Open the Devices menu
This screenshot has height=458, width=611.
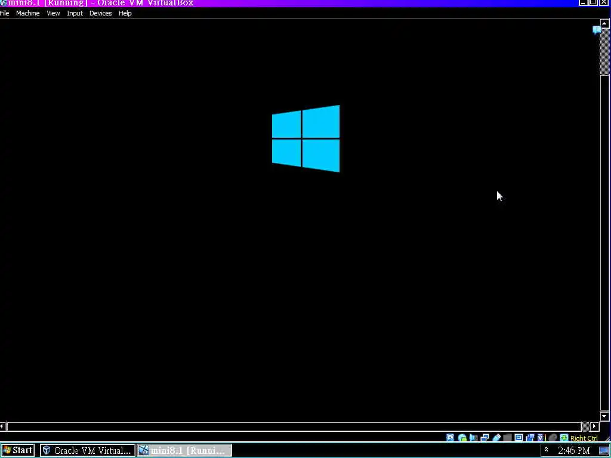[x=100, y=13]
